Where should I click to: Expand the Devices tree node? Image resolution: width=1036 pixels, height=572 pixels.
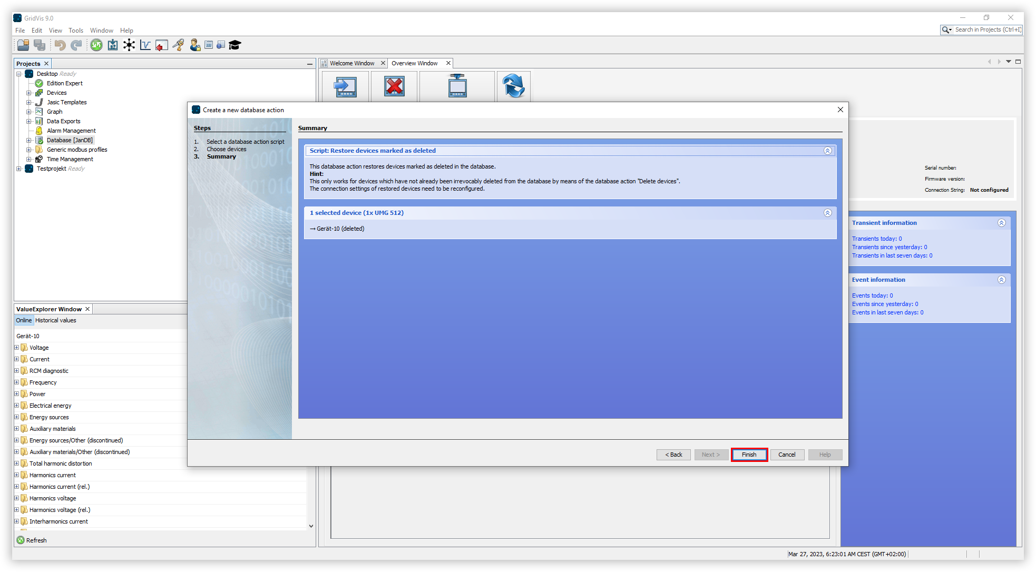tap(29, 93)
